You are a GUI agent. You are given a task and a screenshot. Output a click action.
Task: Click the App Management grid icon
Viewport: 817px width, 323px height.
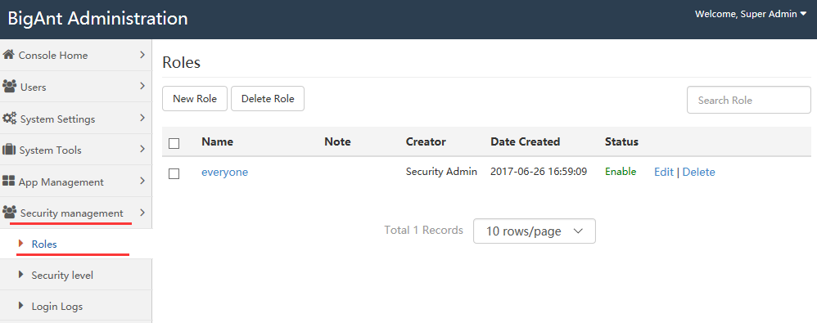click(x=8, y=181)
